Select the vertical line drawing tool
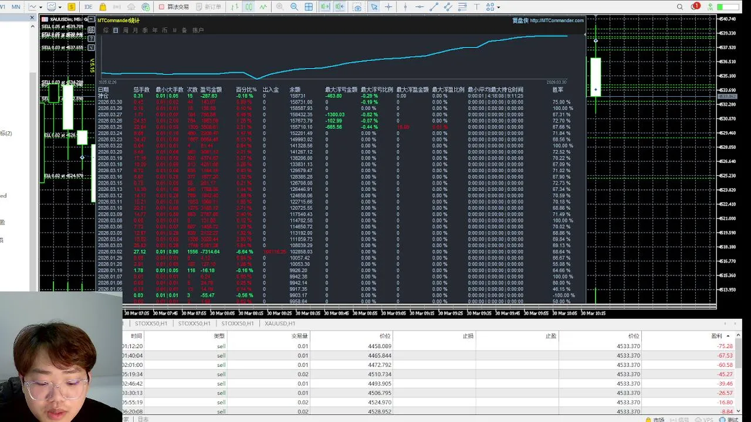The image size is (751, 422). (405, 7)
